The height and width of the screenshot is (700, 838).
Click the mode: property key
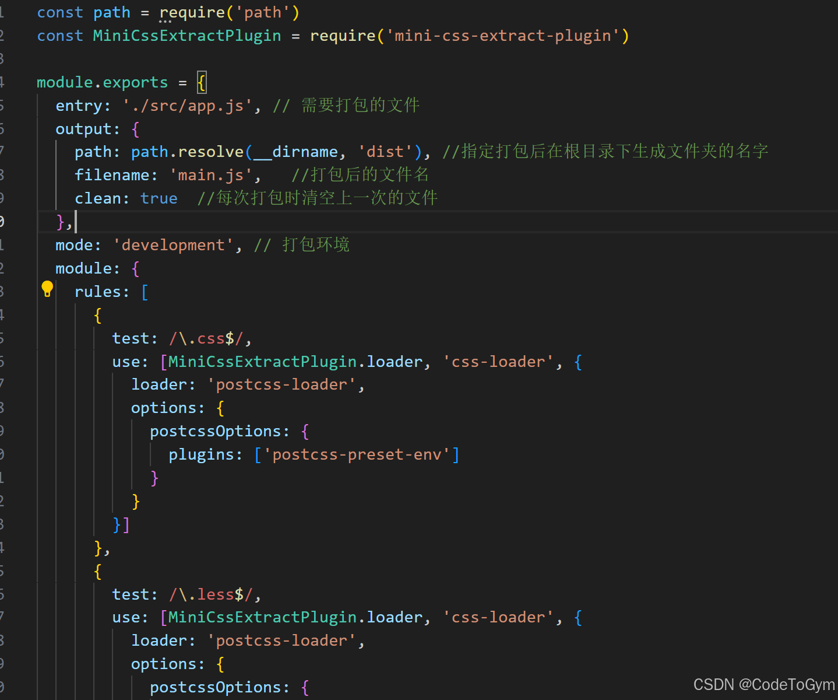tap(78, 245)
